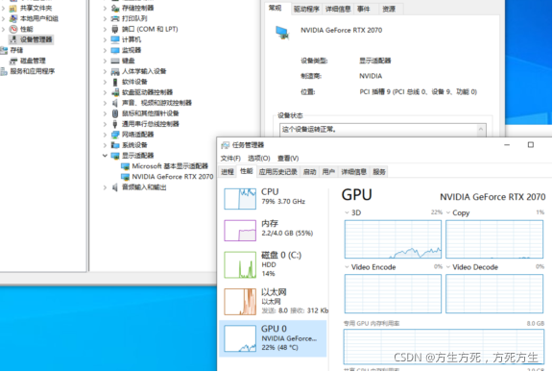Expand the 监视器 node
The height and width of the screenshot is (372, 553).
pos(105,50)
